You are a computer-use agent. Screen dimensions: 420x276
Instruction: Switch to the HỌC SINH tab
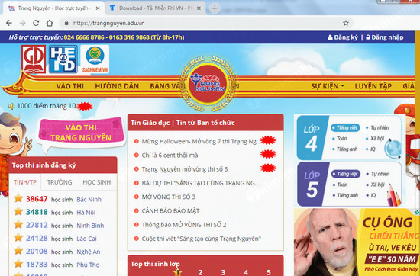pyautogui.click(x=97, y=182)
